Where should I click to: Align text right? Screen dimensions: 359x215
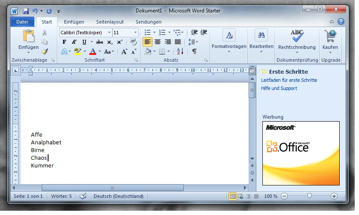pyautogui.click(x=167, y=42)
